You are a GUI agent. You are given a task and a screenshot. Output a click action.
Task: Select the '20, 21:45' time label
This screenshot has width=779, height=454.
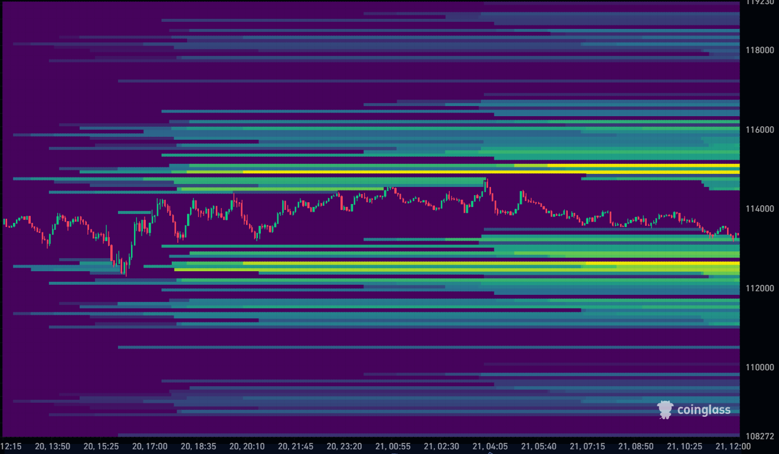[x=296, y=446]
